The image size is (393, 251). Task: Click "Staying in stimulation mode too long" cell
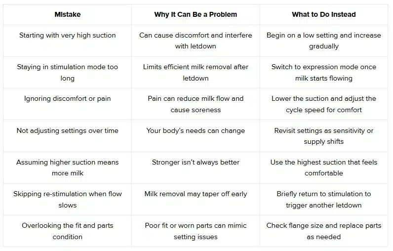pyautogui.click(x=67, y=72)
